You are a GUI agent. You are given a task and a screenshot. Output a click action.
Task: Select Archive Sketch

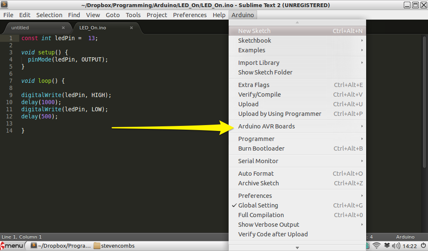[297, 183]
